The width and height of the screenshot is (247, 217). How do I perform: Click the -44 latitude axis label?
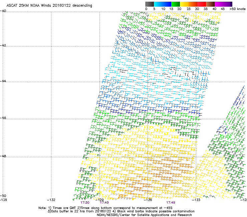(3, 81)
